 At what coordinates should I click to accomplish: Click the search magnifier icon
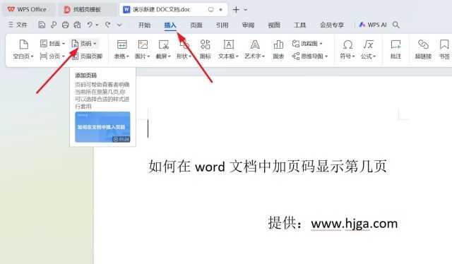(396, 25)
